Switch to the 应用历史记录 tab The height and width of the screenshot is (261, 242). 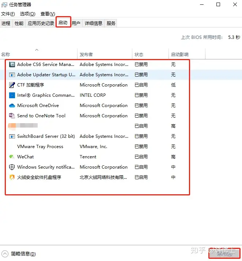(x=41, y=23)
